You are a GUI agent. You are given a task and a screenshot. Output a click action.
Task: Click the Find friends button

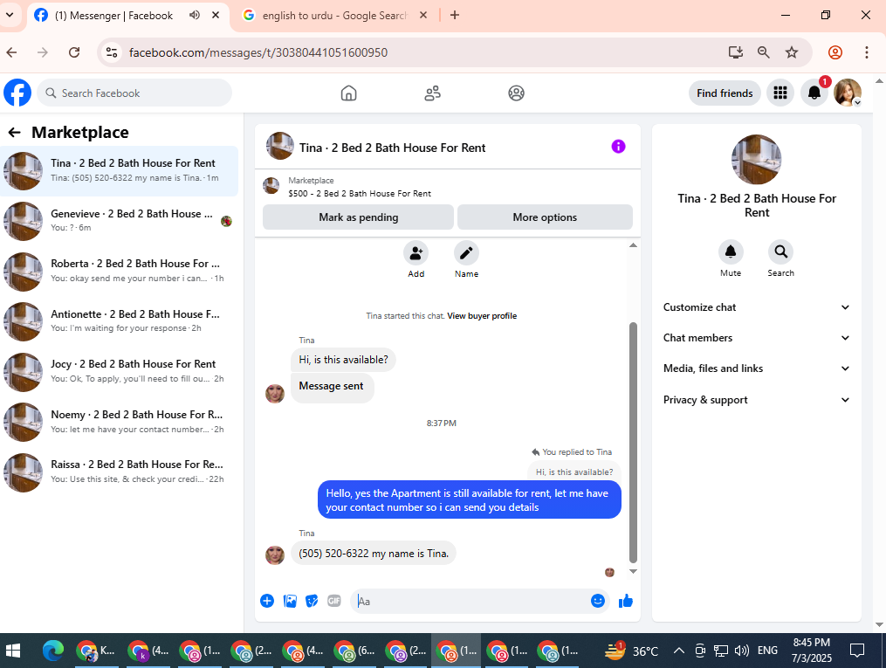pos(725,93)
